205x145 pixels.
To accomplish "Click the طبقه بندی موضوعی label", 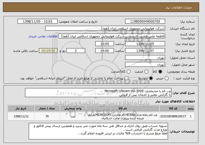I will pyautogui.click(x=181, y=72).
